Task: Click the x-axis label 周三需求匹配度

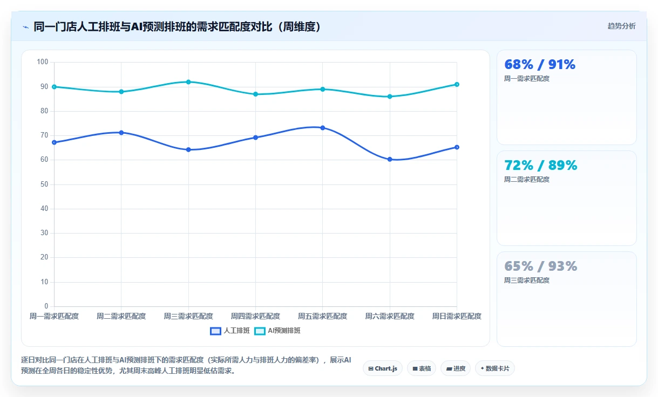Action: pos(188,316)
